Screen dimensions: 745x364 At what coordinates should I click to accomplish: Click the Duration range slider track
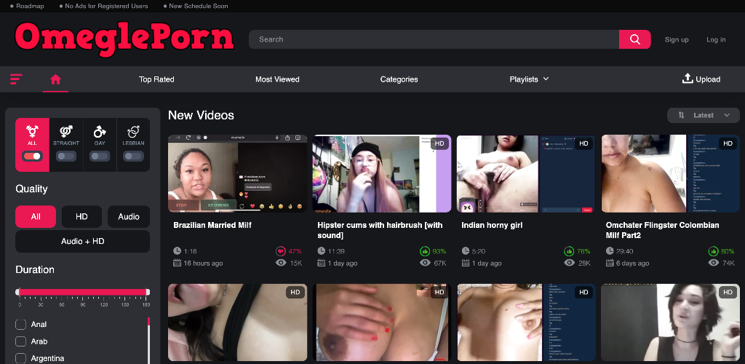82,292
